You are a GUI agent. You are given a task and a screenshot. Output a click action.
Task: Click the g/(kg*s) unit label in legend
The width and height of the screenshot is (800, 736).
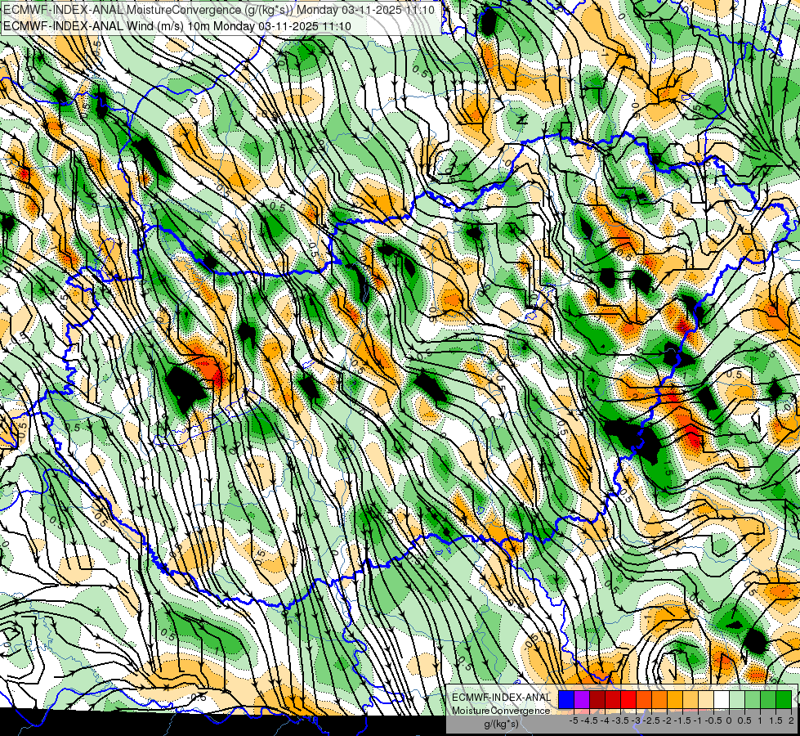tap(501, 724)
